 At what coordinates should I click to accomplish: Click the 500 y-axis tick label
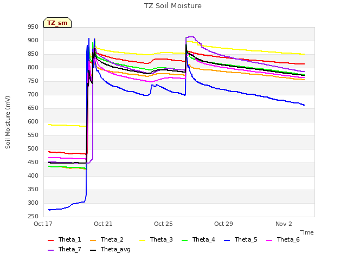[33, 149]
